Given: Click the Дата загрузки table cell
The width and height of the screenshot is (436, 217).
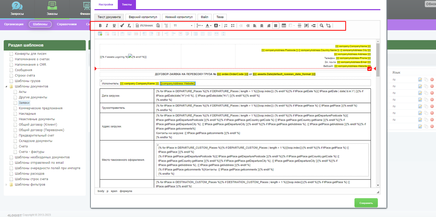Looking at the screenshot, I should pos(127,96).
